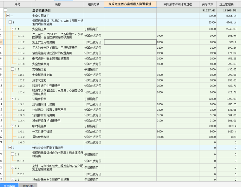Collapse tree node 2.1
This screenshot has width=241, height=187.
[x=12, y=154]
